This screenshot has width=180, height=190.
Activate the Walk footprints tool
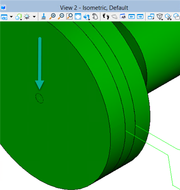coord(106,17)
